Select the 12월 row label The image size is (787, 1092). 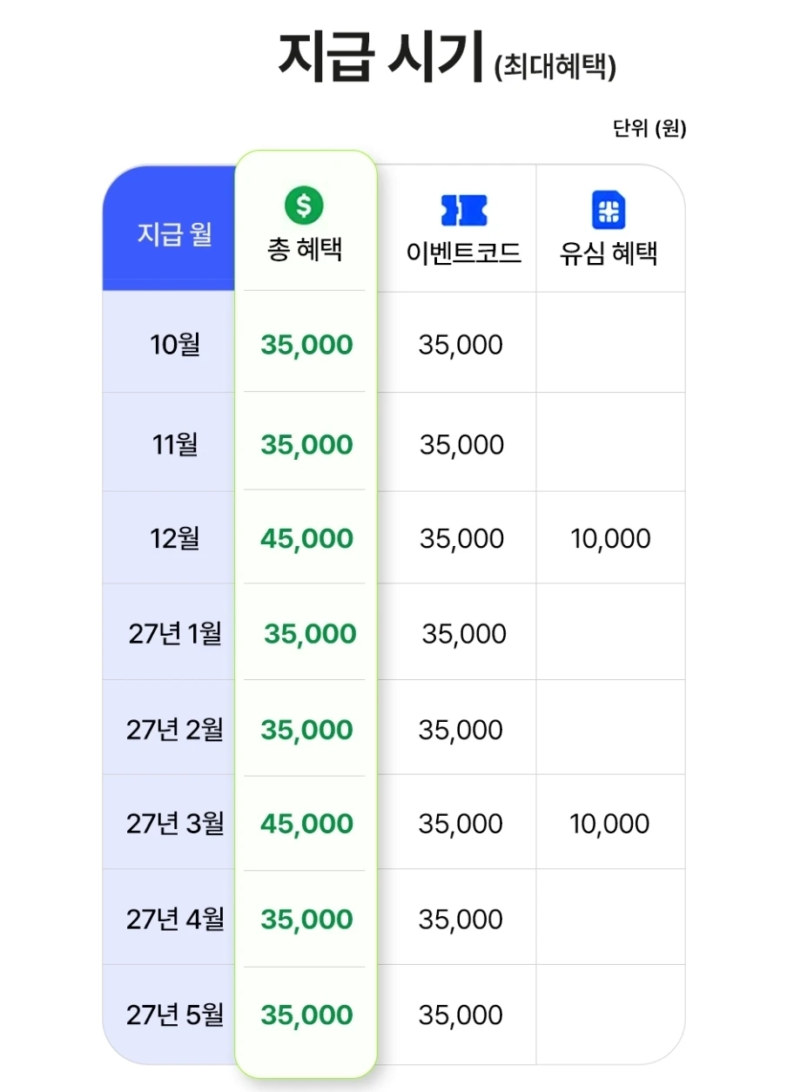point(175,539)
